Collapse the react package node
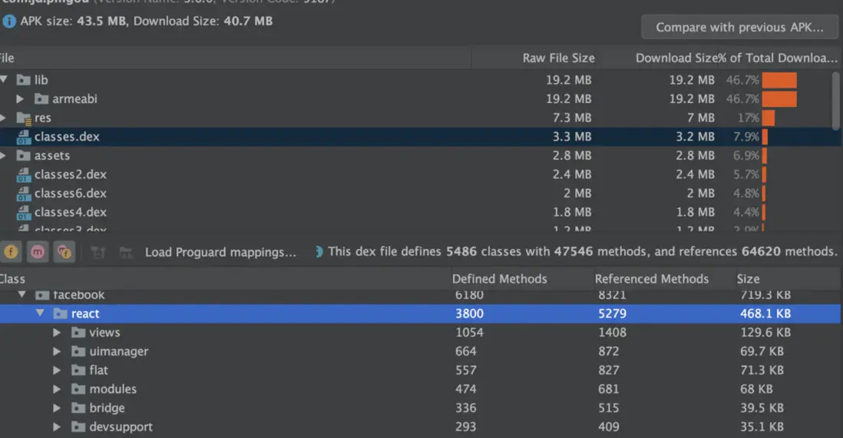Image resolution: width=843 pixels, height=438 pixels. [x=40, y=314]
